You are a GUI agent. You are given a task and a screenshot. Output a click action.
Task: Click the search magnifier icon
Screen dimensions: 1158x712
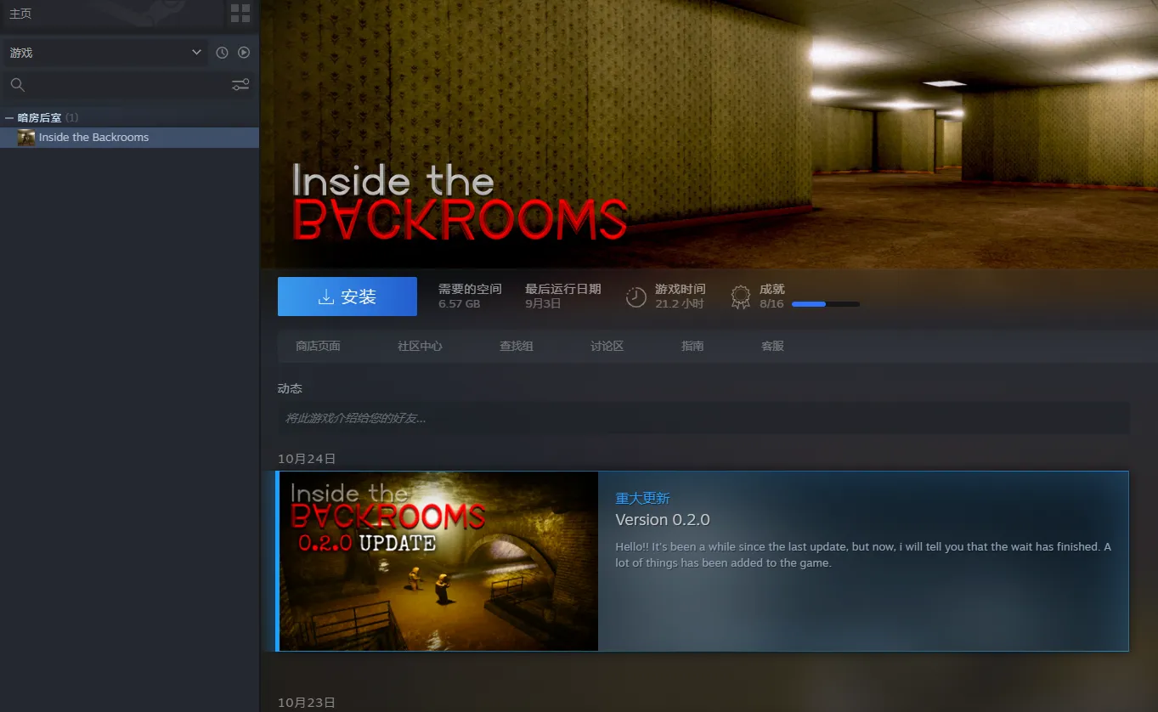(x=17, y=84)
